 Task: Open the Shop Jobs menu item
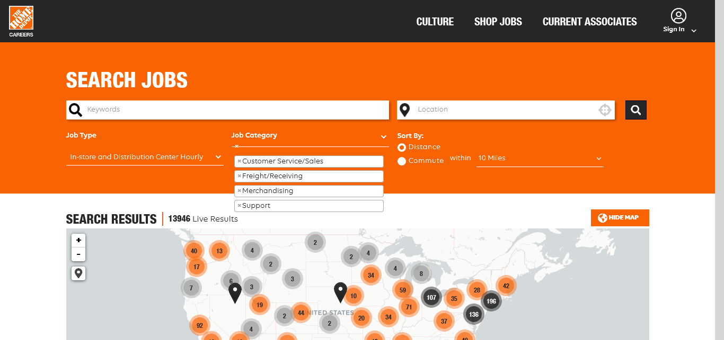point(498,22)
